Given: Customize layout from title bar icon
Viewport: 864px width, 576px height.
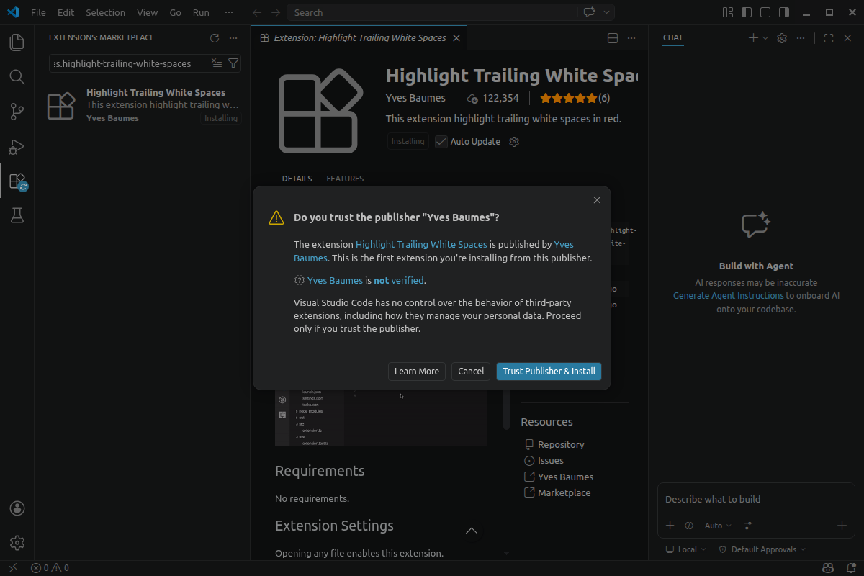Looking at the screenshot, I should [x=728, y=12].
